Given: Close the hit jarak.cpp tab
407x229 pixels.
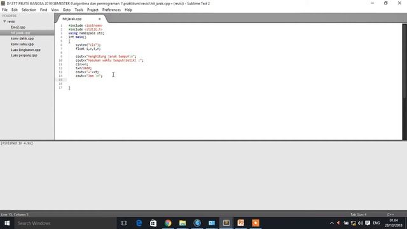Looking at the screenshot, I should click(x=99, y=19).
